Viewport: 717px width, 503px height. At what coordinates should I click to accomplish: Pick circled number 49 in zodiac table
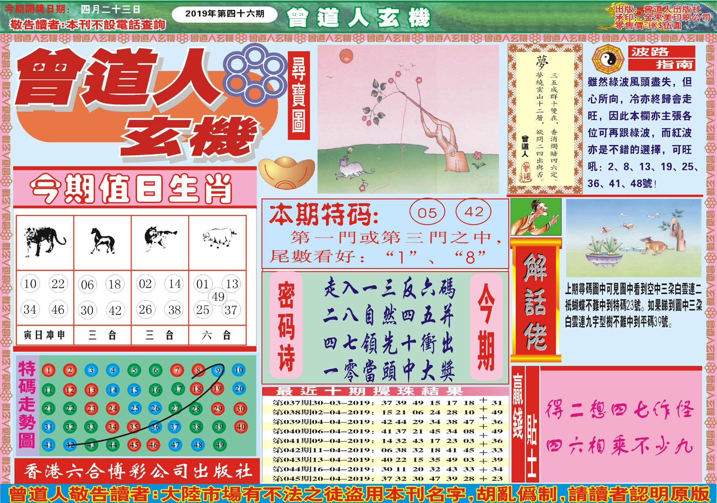tap(218, 296)
